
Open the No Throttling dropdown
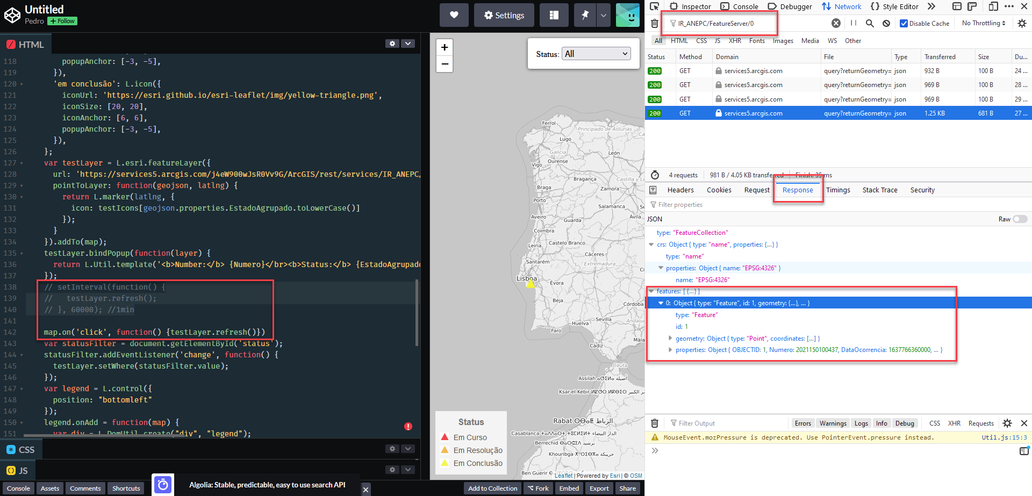tap(983, 23)
